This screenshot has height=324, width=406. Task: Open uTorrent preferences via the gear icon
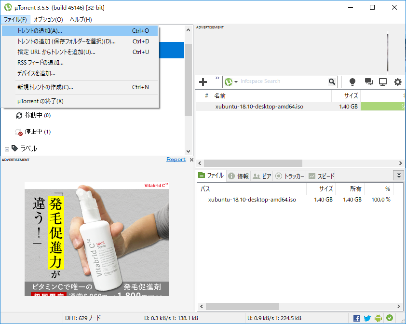pos(397,82)
